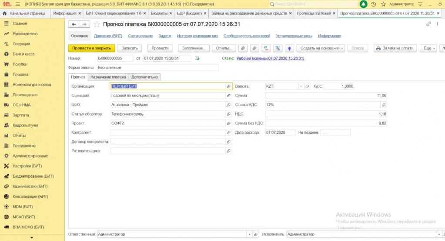
Task: Open Р/с плательщика field selection icon
Action: (228, 151)
